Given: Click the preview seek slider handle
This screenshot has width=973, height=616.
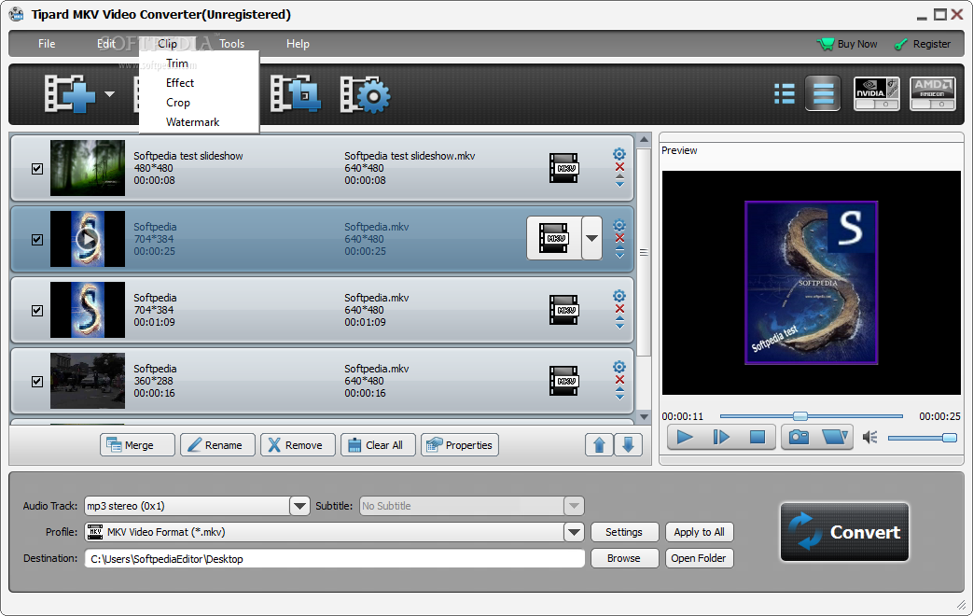Looking at the screenshot, I should click(x=800, y=416).
